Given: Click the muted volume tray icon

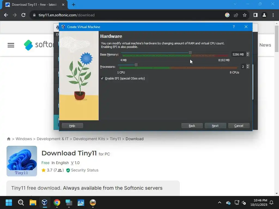Looking at the screenshot, I should click(244, 202).
